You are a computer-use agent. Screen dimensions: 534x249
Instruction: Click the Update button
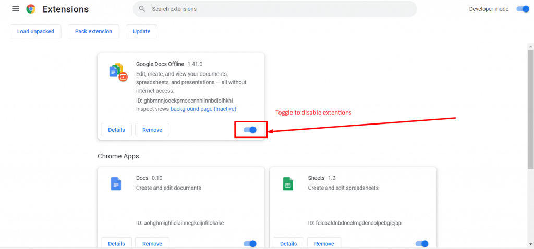[x=142, y=31]
